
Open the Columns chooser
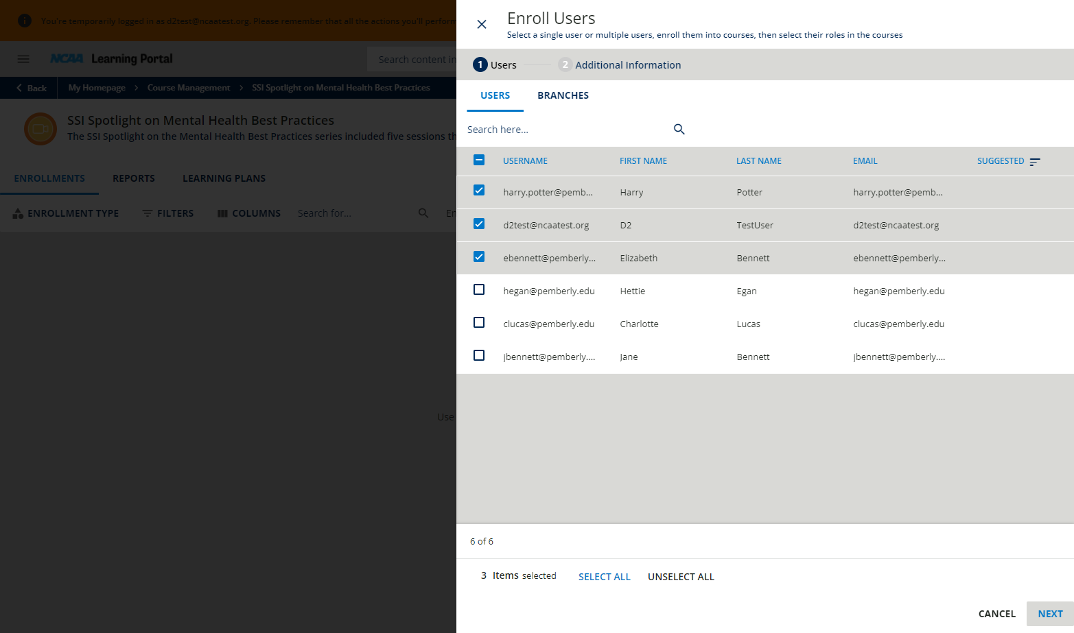(x=249, y=213)
